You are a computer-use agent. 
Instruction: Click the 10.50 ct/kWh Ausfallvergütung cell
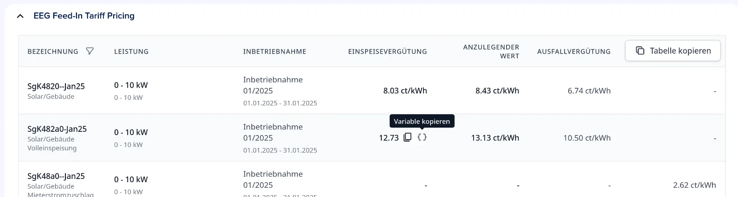(587, 138)
